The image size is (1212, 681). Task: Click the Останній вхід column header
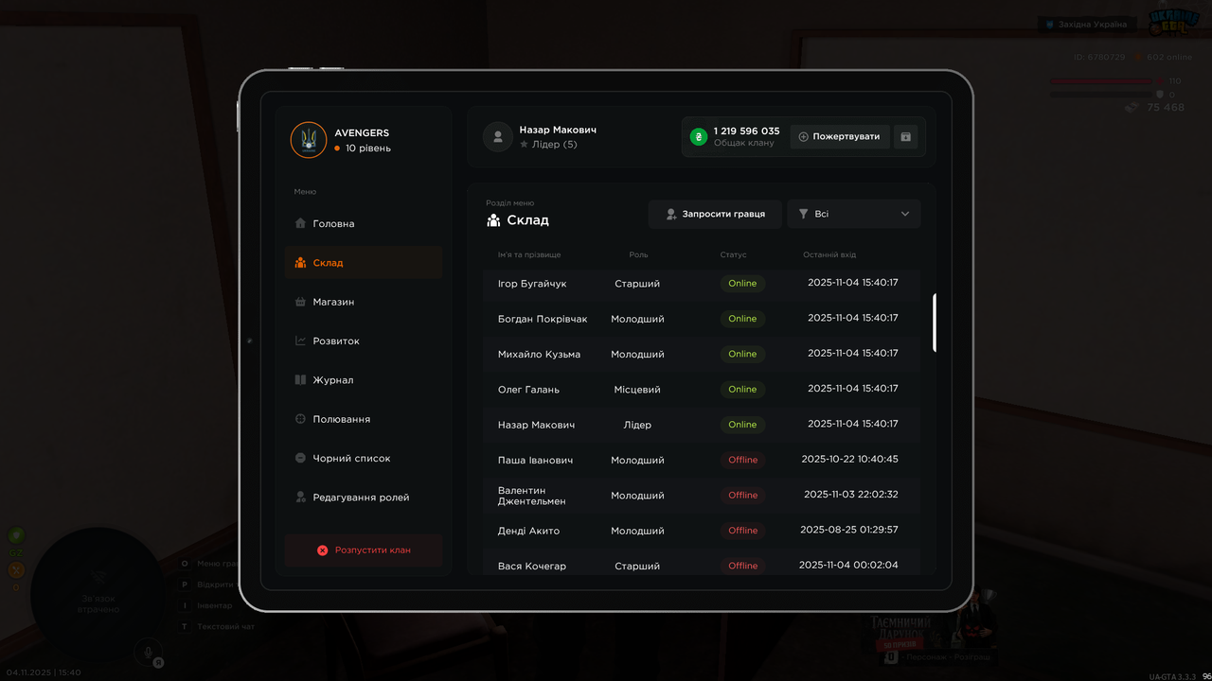click(829, 255)
